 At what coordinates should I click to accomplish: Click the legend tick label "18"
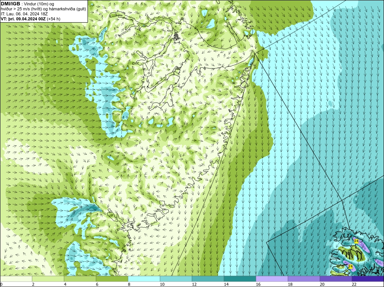click(x=290, y=284)
